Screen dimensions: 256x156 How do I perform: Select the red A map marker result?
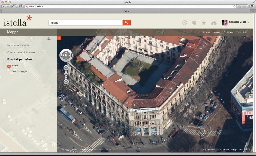(9, 67)
